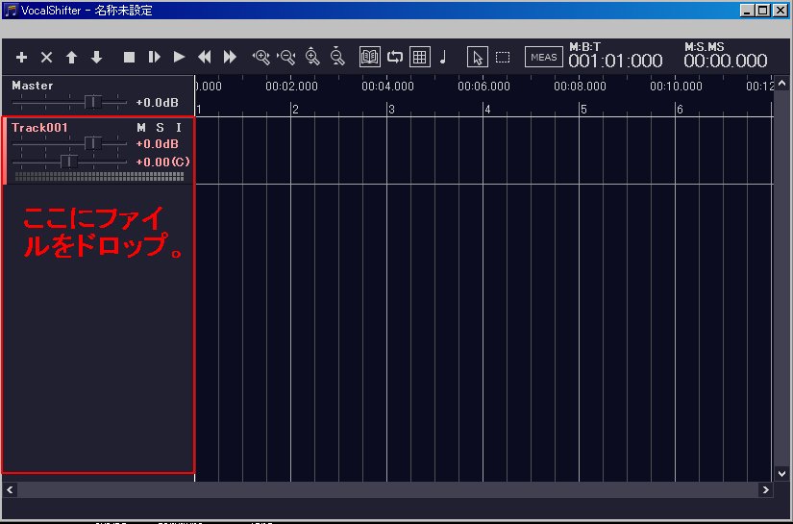Click Master +0.0dB value
Screen dimensions: 793x524
click(x=158, y=103)
